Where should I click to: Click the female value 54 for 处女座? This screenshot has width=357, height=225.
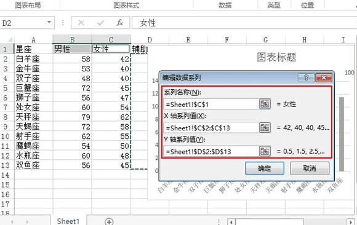coord(111,107)
